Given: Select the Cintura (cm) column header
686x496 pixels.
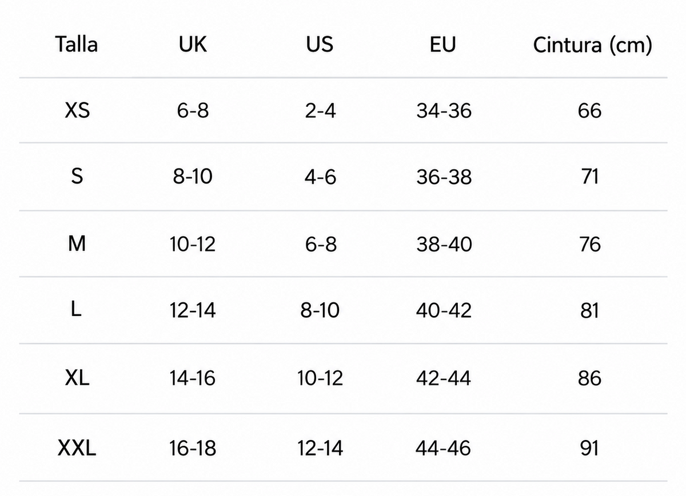Looking at the screenshot, I should coord(593,45).
